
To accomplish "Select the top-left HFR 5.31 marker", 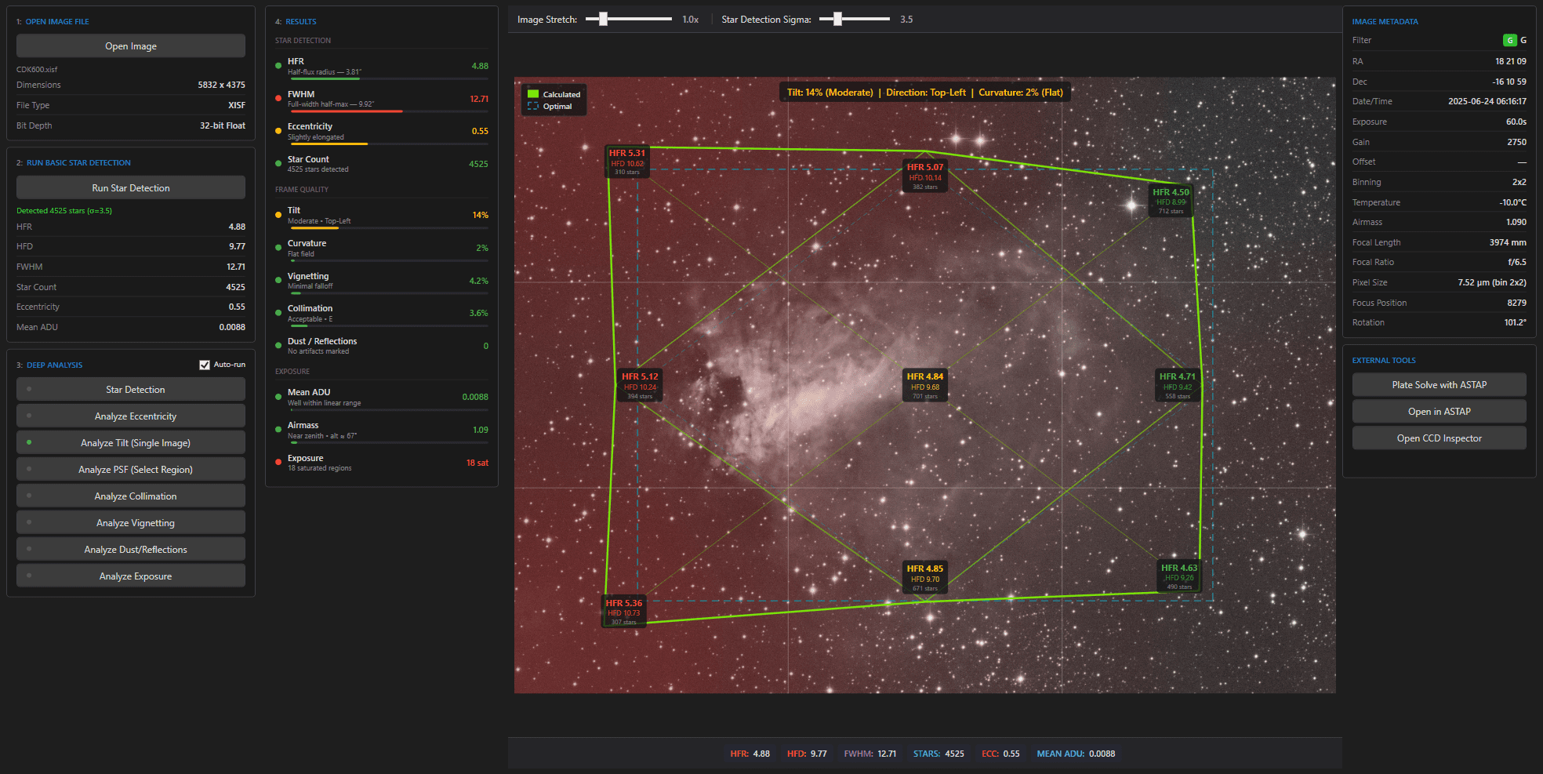I will (627, 162).
